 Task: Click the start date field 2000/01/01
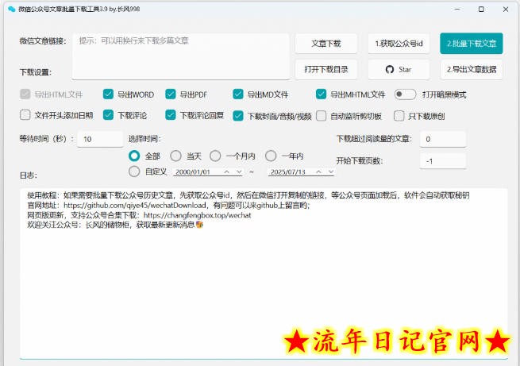[x=193, y=171]
